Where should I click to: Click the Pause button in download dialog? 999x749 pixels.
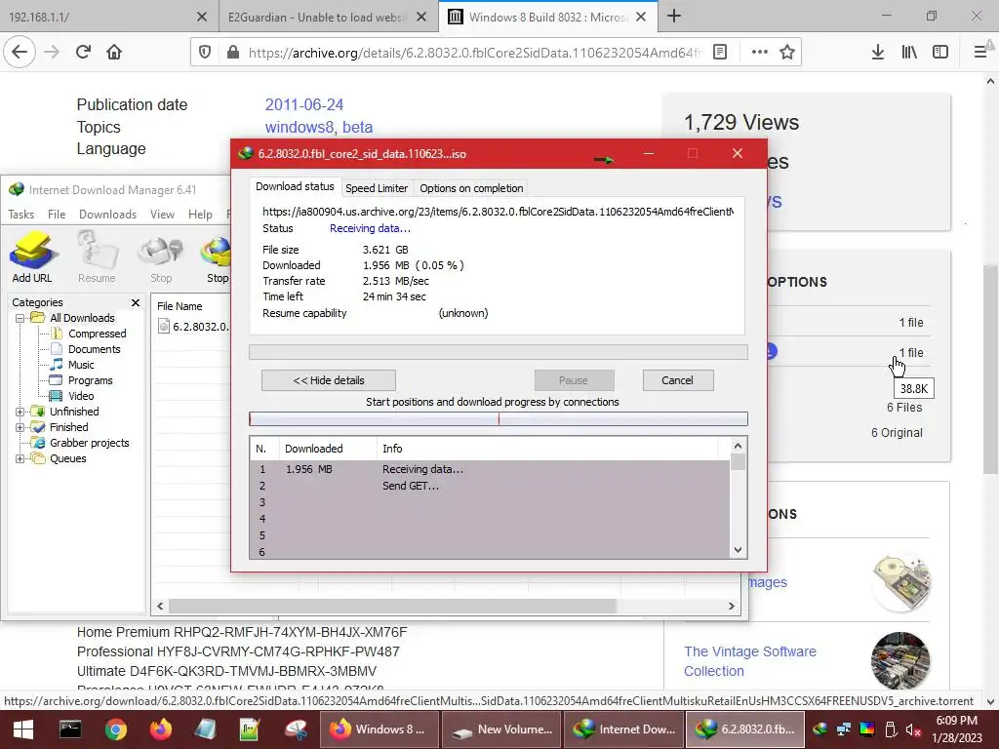click(x=574, y=380)
